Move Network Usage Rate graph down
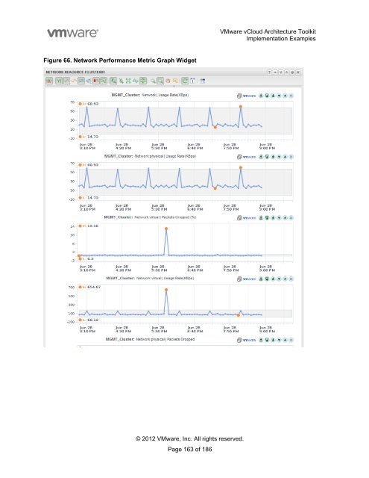369x478 pixels. point(279,96)
